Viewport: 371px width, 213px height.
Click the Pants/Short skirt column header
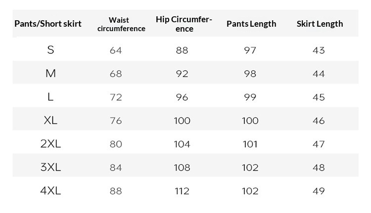[x=48, y=24]
